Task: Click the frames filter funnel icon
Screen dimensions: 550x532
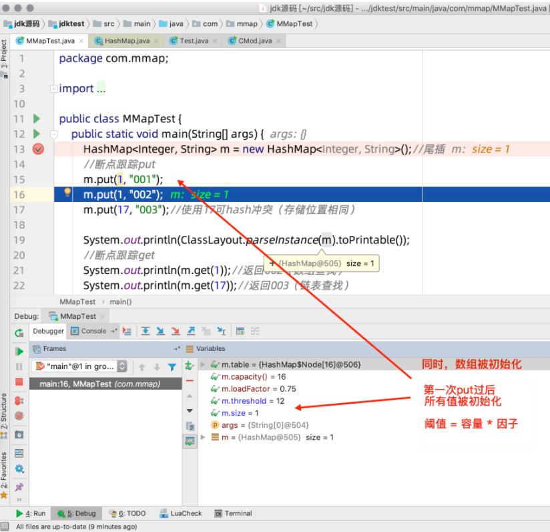Action: coord(172,368)
